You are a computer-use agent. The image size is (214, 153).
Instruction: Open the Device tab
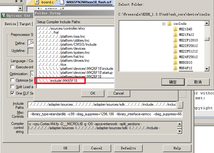pyautogui.click(x=10, y=24)
